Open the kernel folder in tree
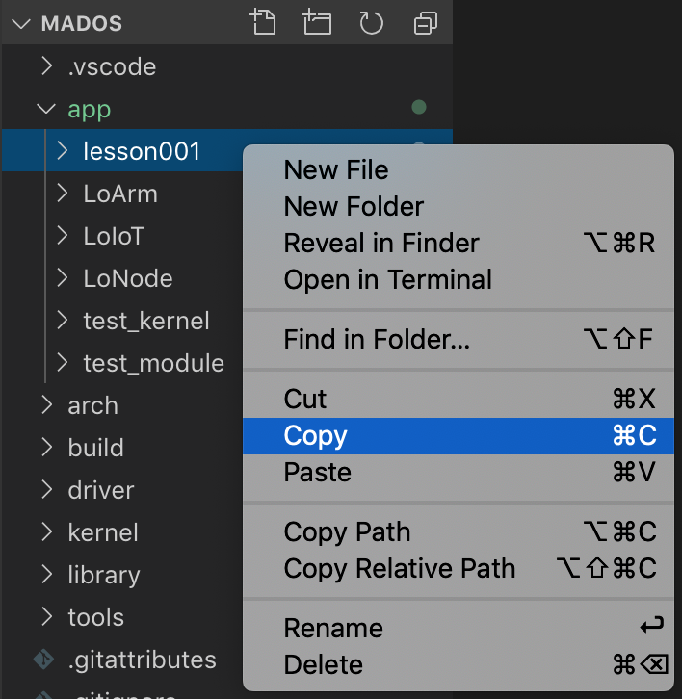Viewport: 682px width, 699px height. click(x=103, y=532)
